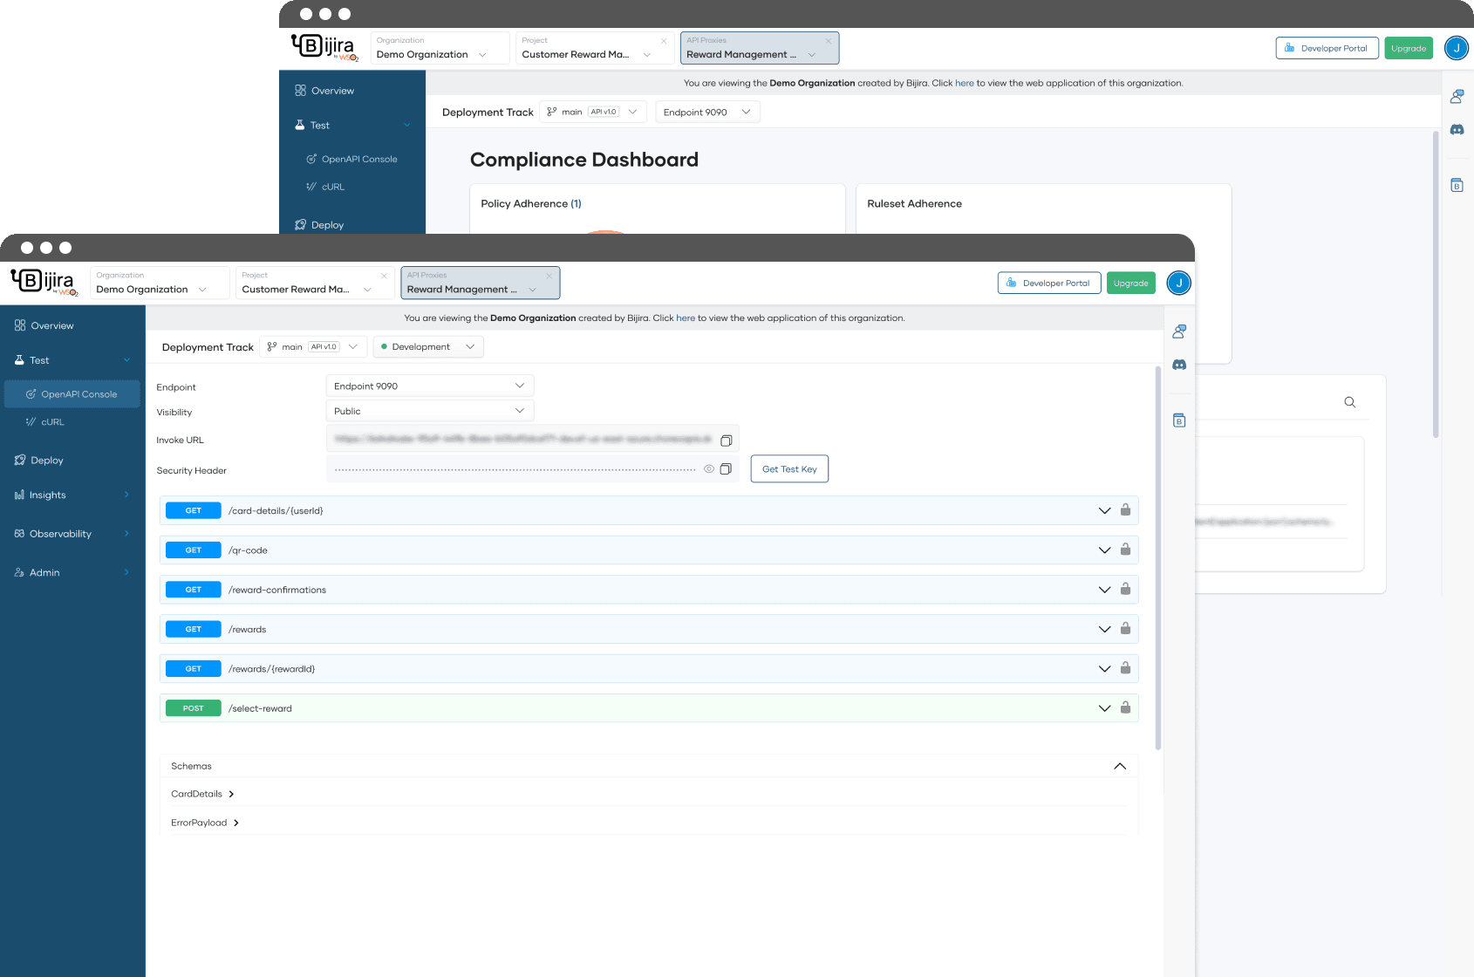Click lock icon on /select-reward endpoint
This screenshot has width=1474, height=977.
point(1125,707)
